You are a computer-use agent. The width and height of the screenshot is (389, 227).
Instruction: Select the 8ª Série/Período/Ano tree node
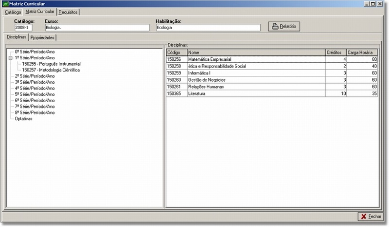point(35,112)
